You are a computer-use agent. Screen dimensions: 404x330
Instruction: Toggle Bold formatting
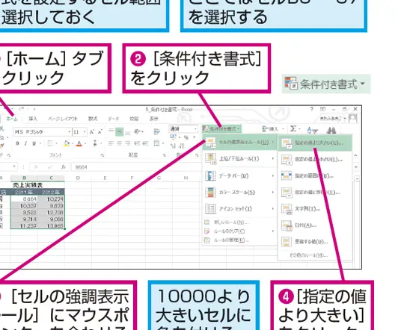[17, 143]
